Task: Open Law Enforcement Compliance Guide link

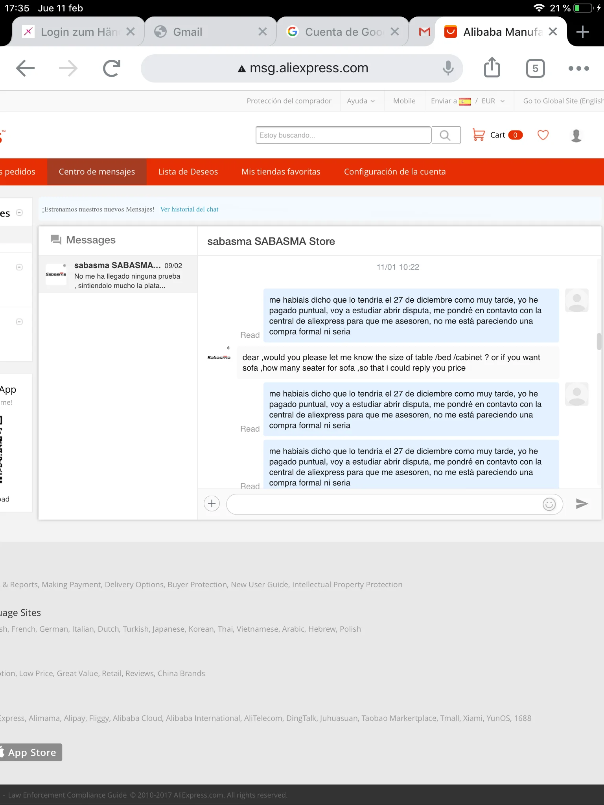Action: pyautogui.click(x=67, y=795)
